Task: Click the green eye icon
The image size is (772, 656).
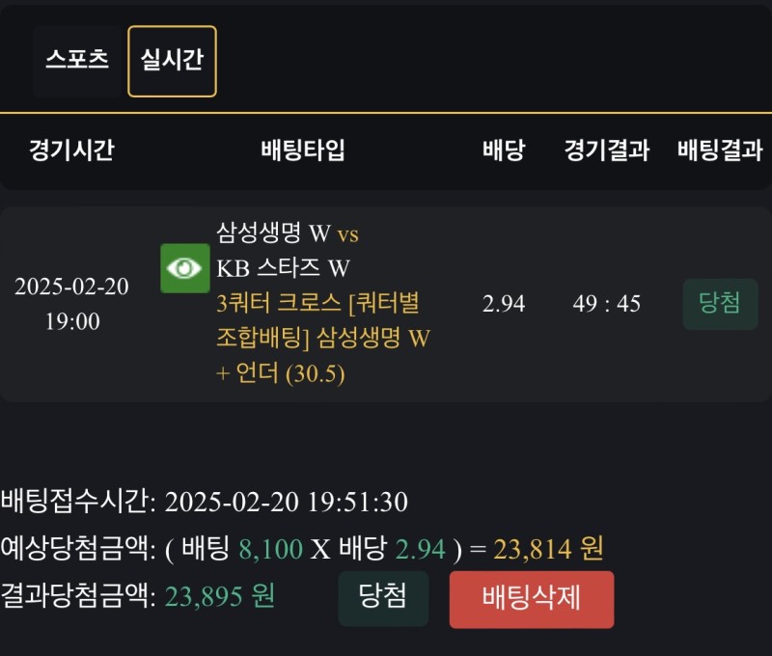Action: pos(184,268)
